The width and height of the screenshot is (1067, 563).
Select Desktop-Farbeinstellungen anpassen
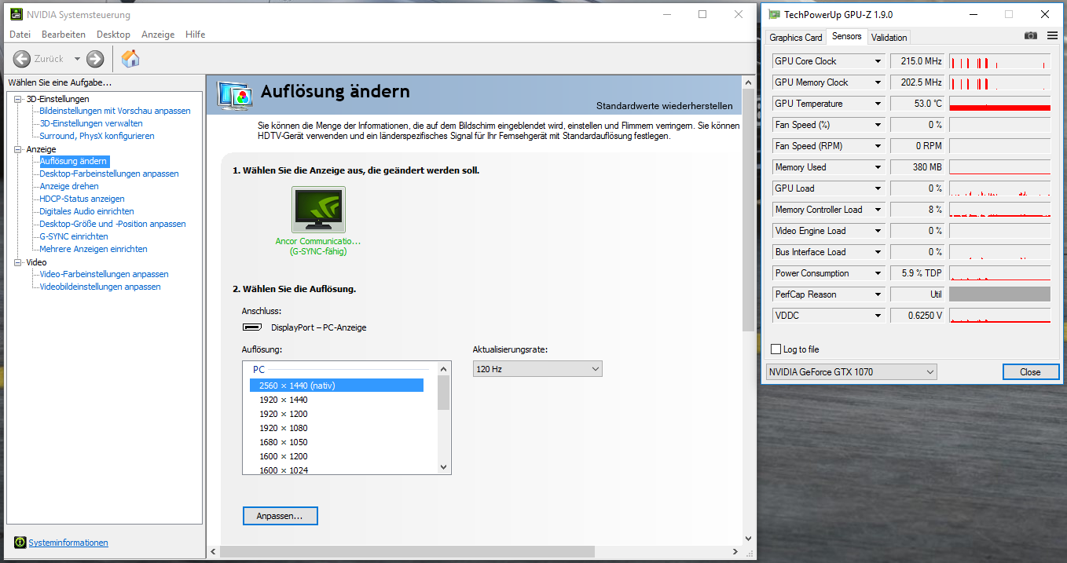coord(109,174)
